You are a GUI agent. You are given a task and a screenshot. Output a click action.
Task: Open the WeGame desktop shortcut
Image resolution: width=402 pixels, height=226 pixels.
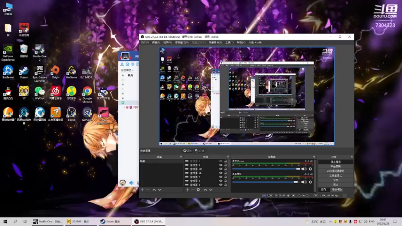[71, 72]
